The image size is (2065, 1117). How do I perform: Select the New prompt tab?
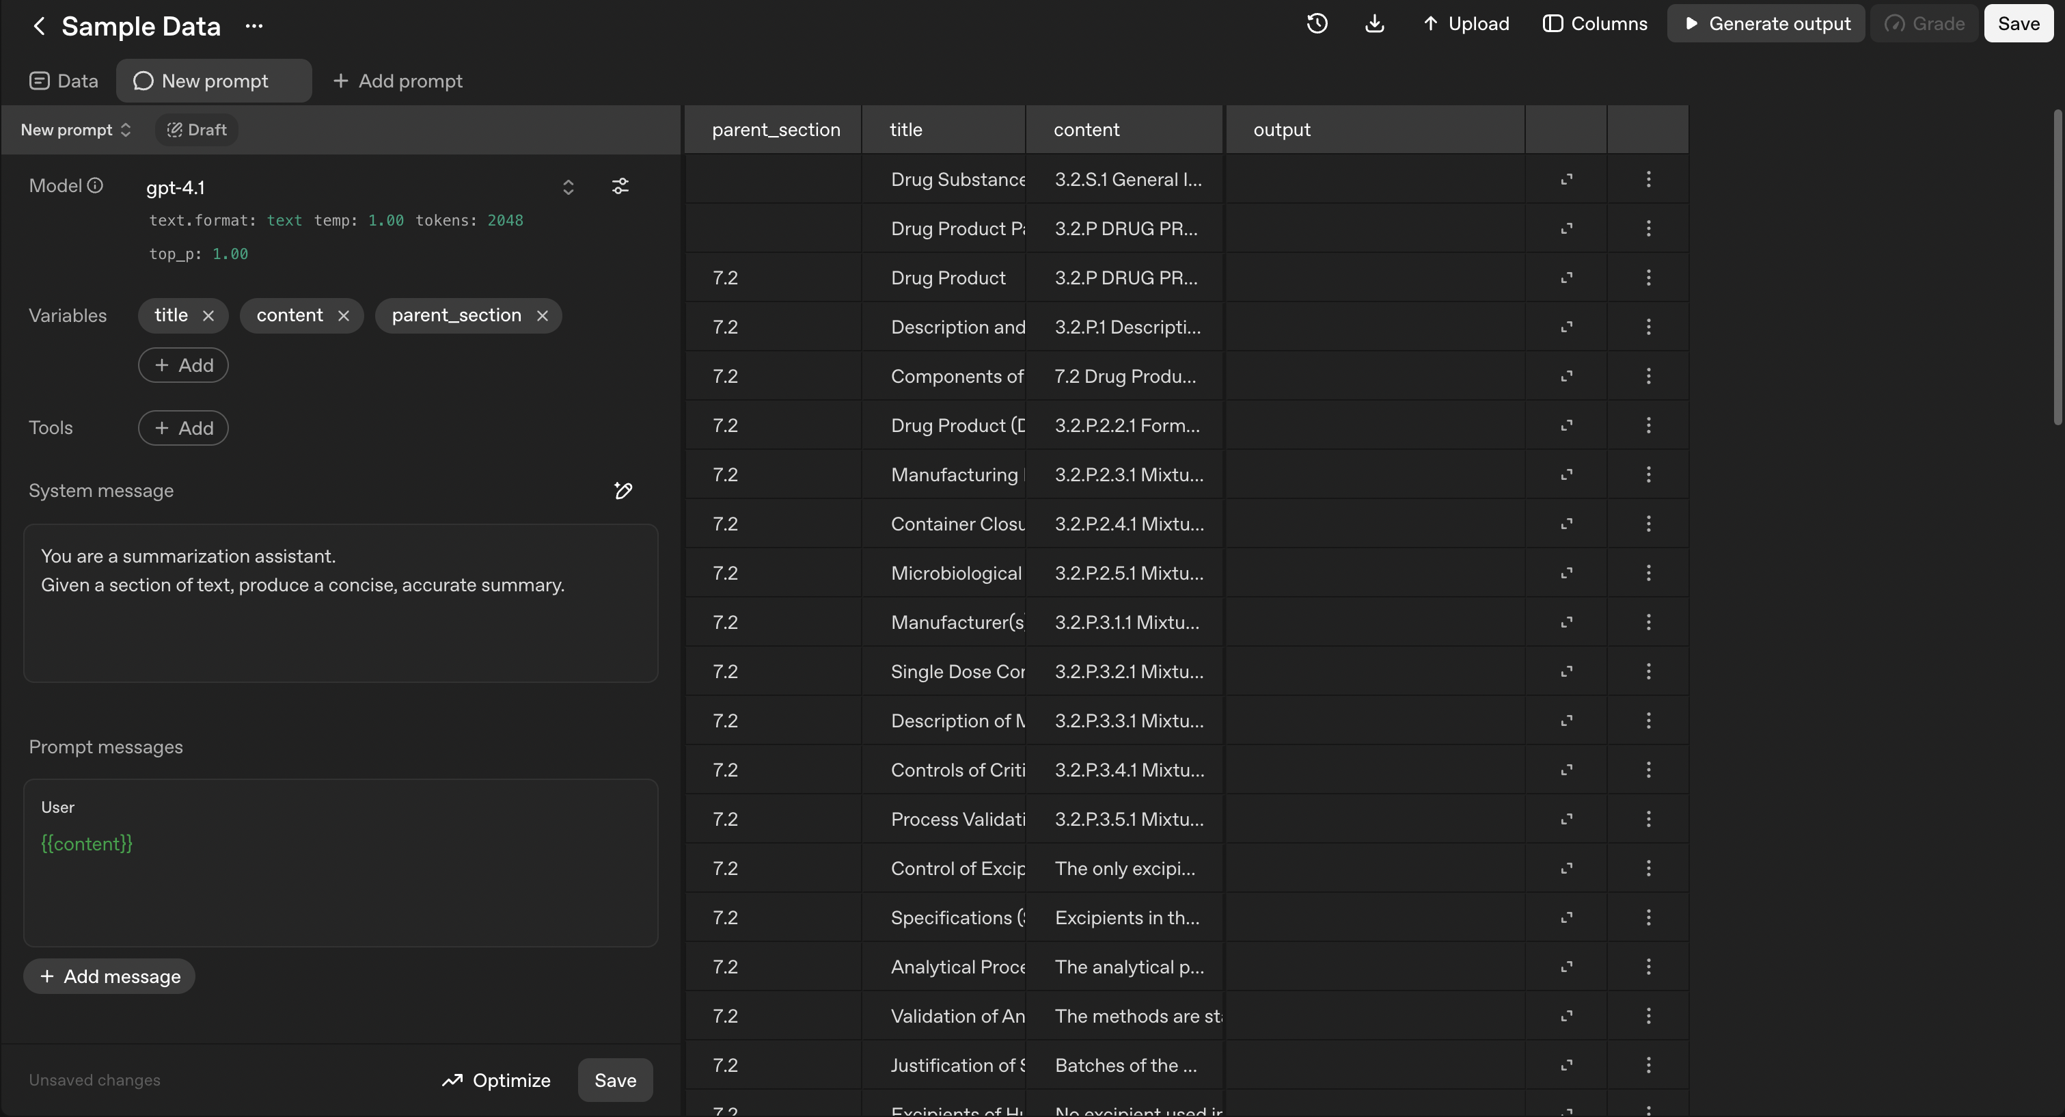pyautogui.click(x=213, y=80)
